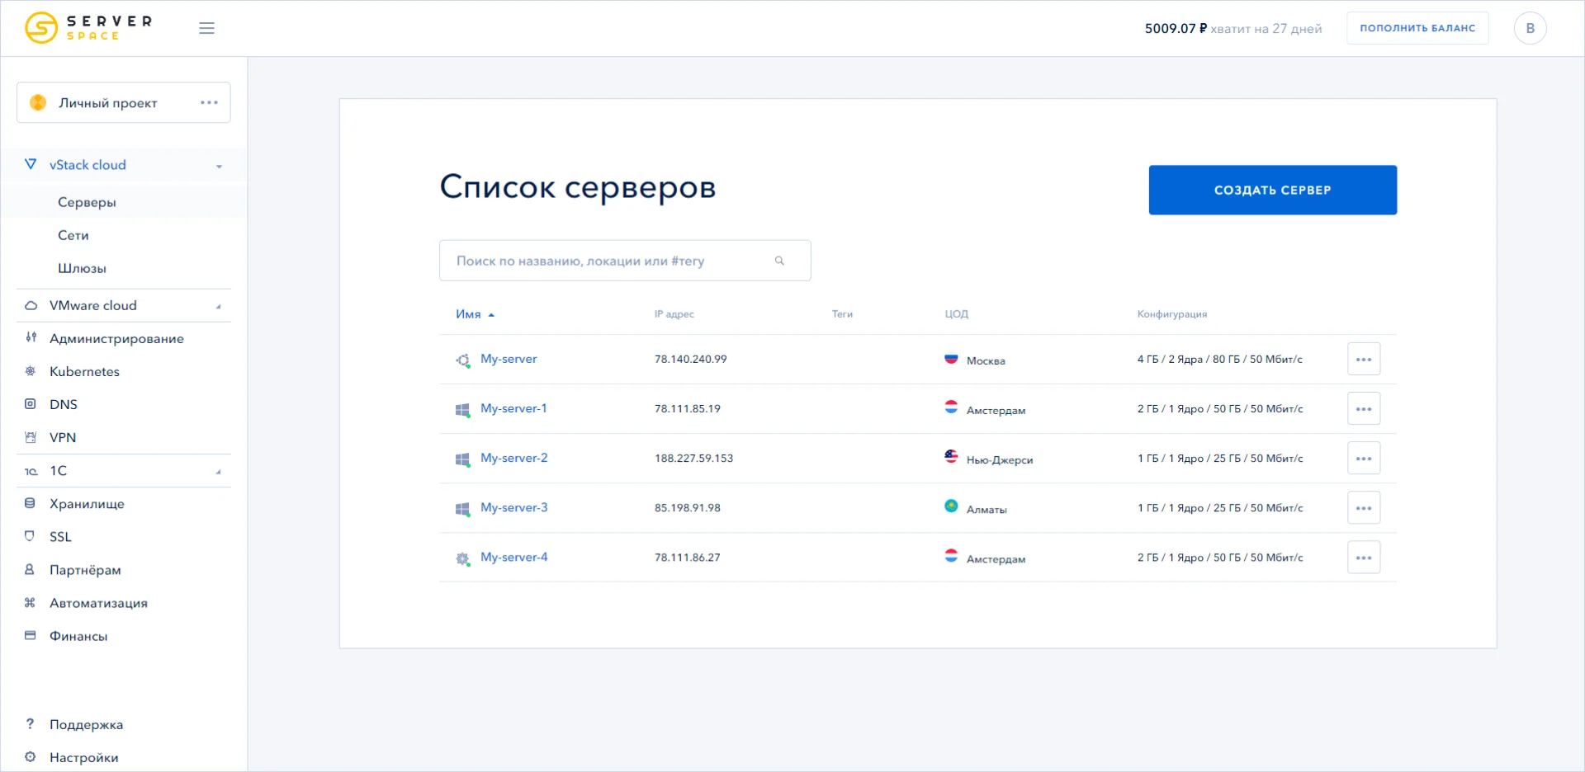The width and height of the screenshot is (1585, 772).
Task: Click IP address 188.227.59.153
Action: (x=694, y=458)
